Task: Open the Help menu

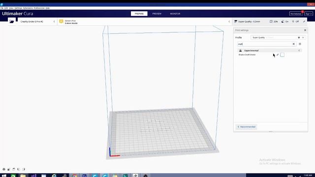Action: [x=48, y=8]
